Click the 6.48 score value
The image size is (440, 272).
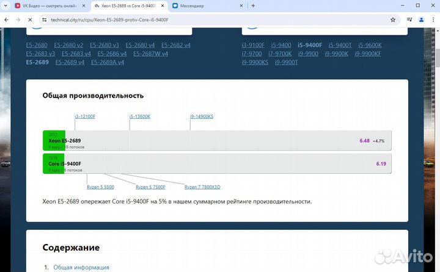pyautogui.click(x=364, y=141)
